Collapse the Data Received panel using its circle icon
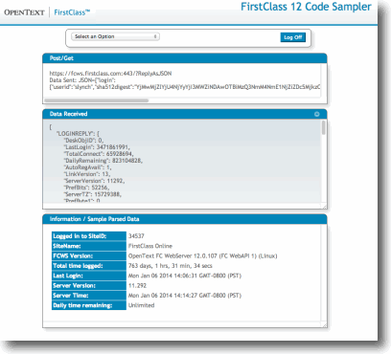The height and width of the screenshot is (354, 391). click(317, 114)
